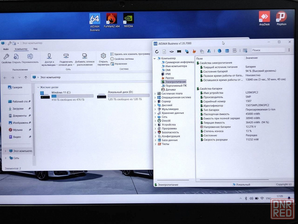Expand Тесты tree node
This screenshot has height=224, width=298.
click(x=156, y=144)
